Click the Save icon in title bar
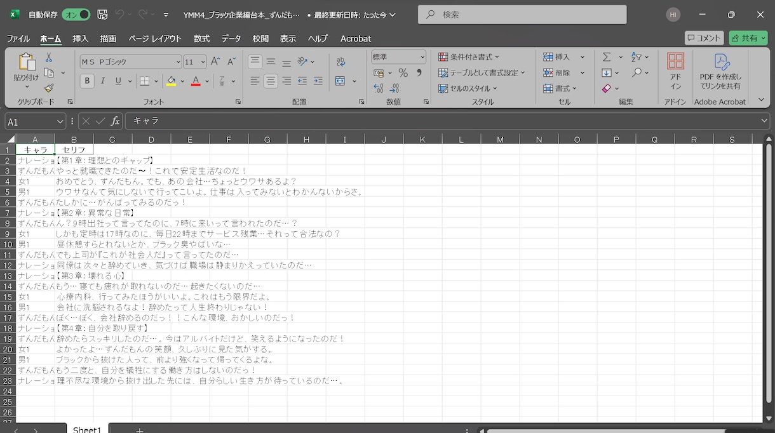The image size is (775, 433). coord(103,15)
